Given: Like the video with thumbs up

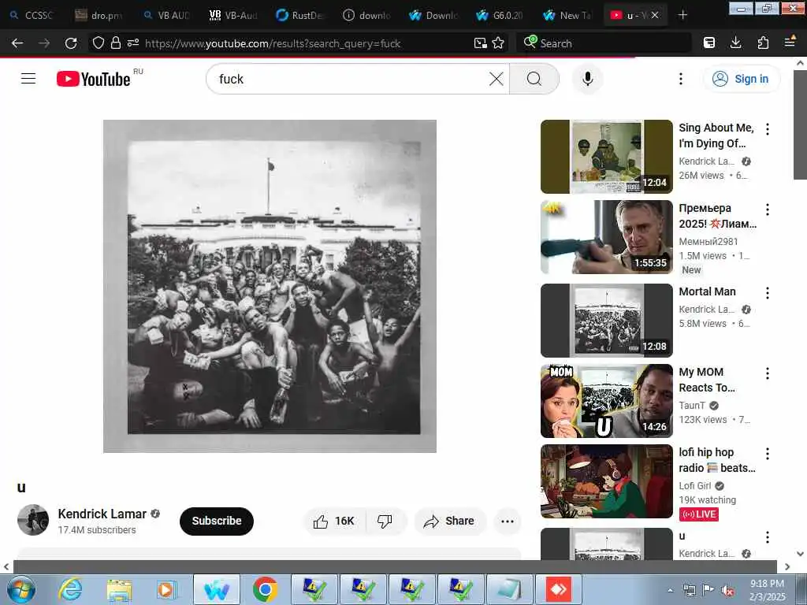Looking at the screenshot, I should [334, 521].
